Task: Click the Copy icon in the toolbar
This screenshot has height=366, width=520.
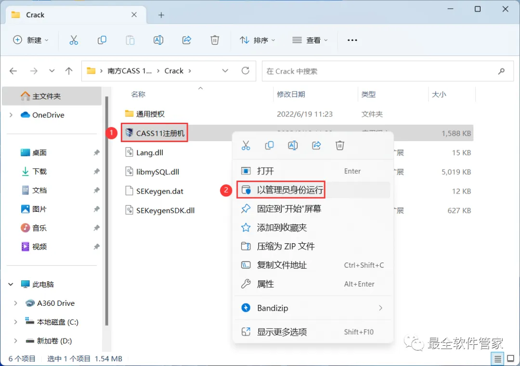Action: point(102,40)
